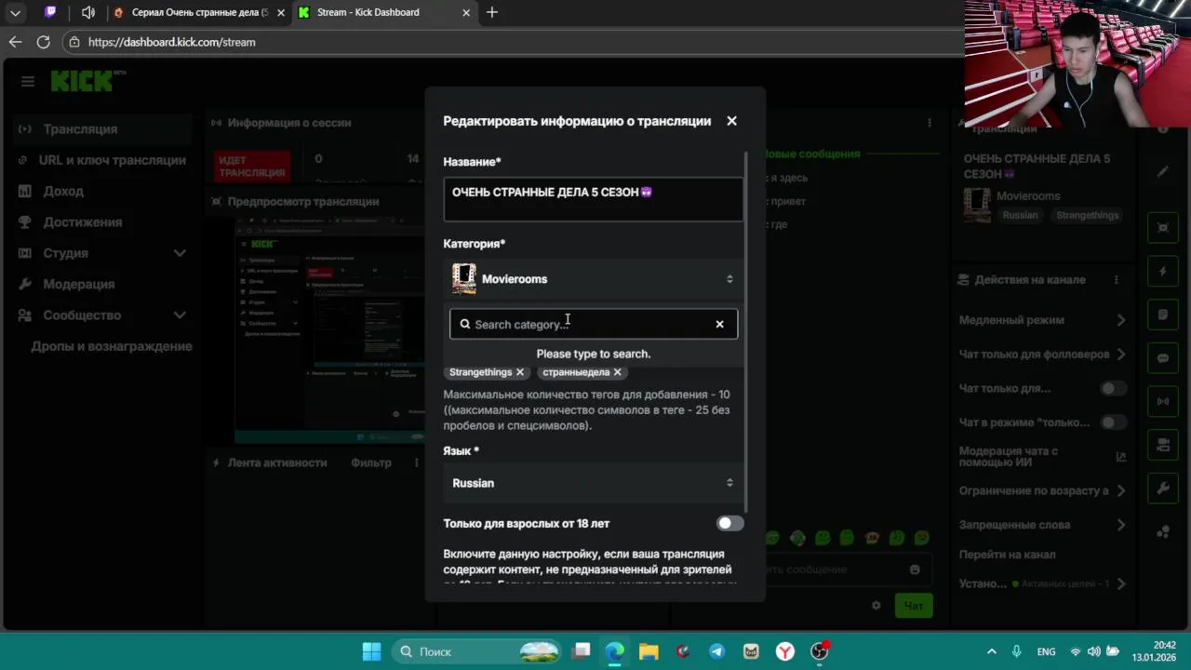Open URL и ключ трансляции in sidebar

point(102,160)
